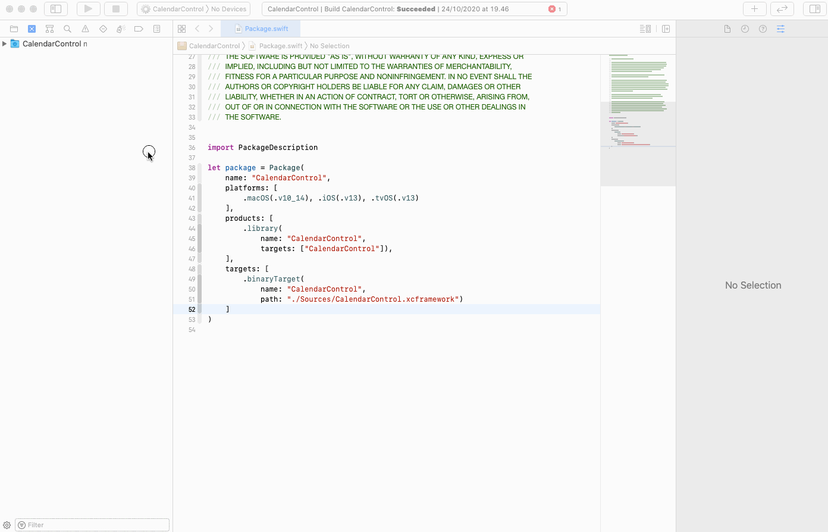
Task: Click the '.macOS(.v10_14)' platforms line
Action: point(331,198)
